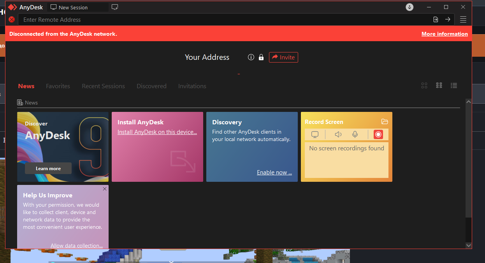The image size is (485, 263).
Task: Toggle screen capture monitor icon in Record Screen
Action: [x=315, y=134]
